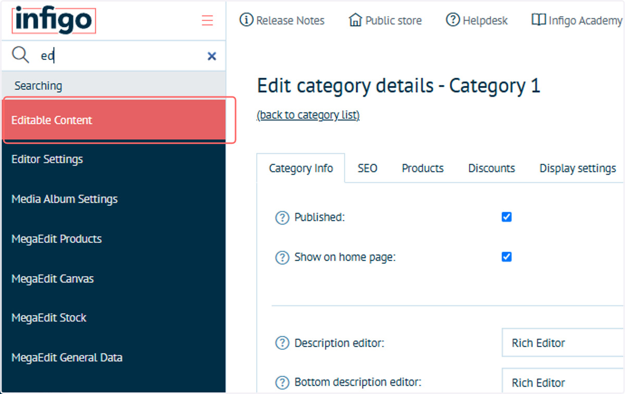
Task: Uncheck the Published checkbox
Action: [x=506, y=217]
